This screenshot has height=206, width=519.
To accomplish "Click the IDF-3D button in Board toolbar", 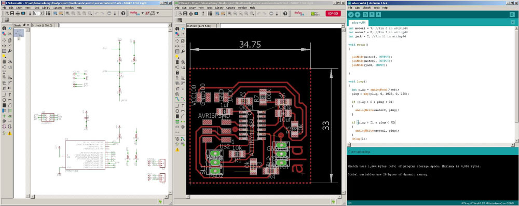I will (333, 13).
